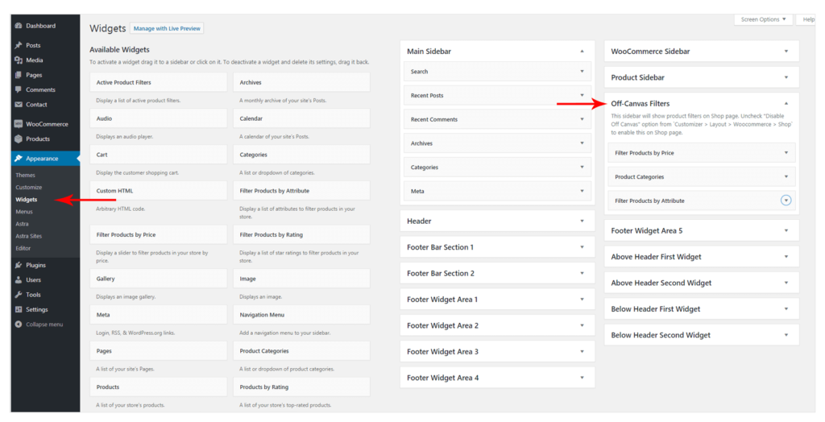
Task: Select the Pages available widget
Action: (159, 351)
